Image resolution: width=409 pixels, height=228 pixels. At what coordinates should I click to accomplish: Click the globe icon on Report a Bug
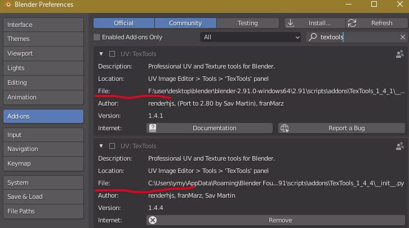coord(284,128)
